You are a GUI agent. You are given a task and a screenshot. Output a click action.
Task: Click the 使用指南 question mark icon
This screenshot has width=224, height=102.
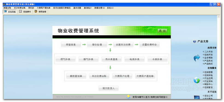tap(36, 11)
